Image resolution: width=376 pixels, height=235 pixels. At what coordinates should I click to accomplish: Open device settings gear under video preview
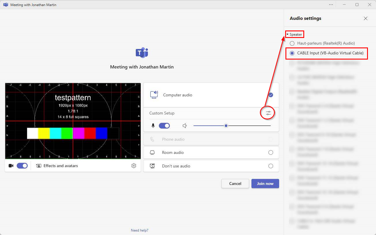point(134,166)
